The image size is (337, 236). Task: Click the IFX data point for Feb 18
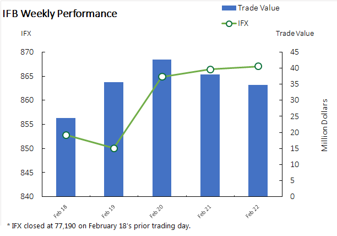(66, 135)
